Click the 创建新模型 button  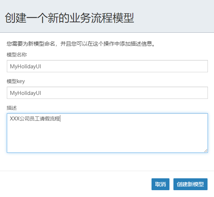[x=190, y=184]
